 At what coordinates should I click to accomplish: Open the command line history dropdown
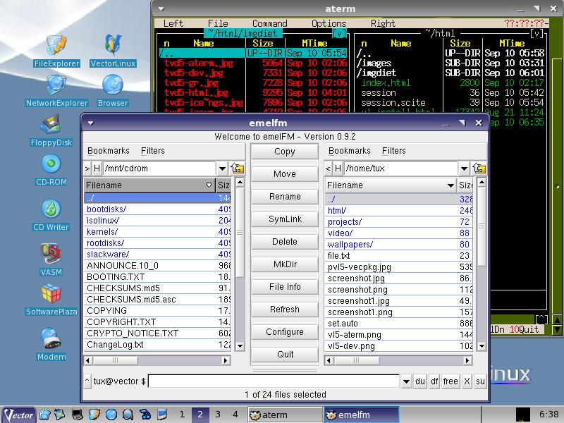pyautogui.click(x=405, y=381)
